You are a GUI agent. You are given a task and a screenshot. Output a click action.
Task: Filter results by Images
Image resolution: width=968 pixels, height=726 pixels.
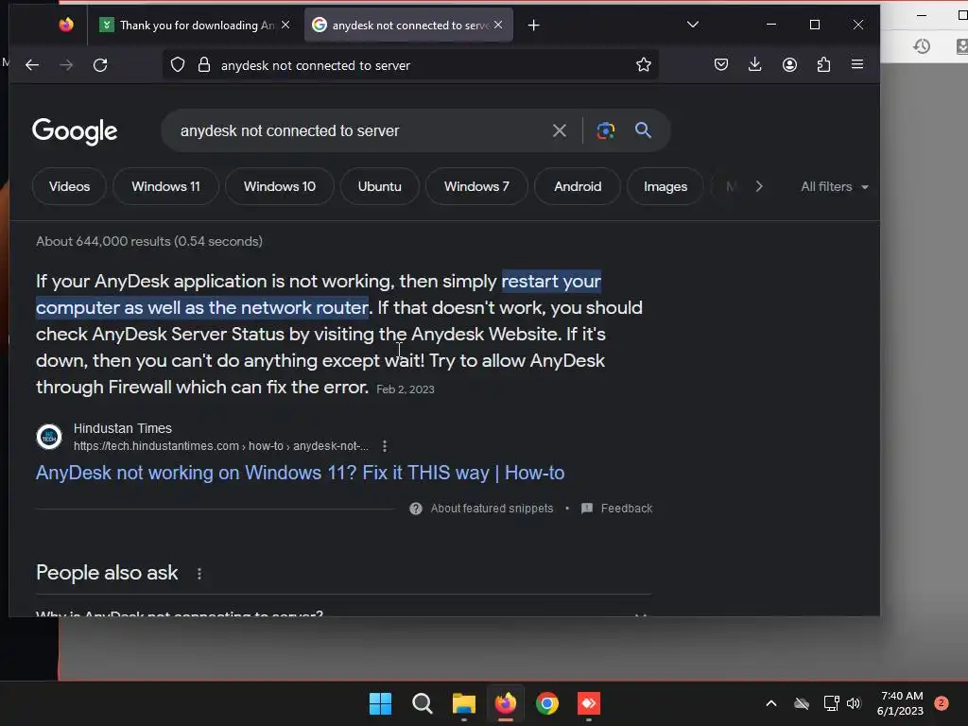(x=665, y=186)
